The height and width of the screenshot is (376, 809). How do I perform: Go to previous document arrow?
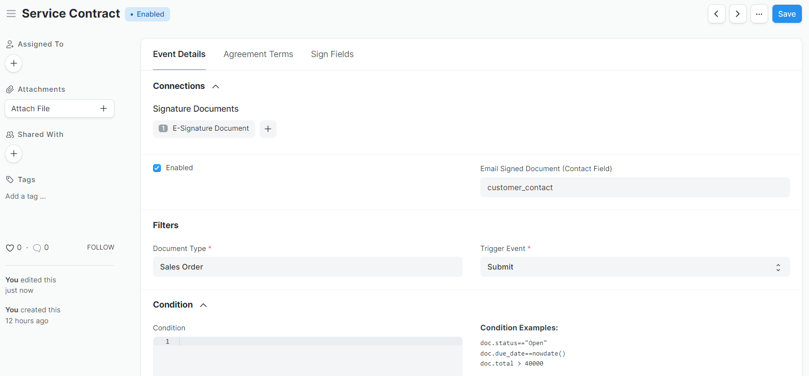pyautogui.click(x=716, y=14)
